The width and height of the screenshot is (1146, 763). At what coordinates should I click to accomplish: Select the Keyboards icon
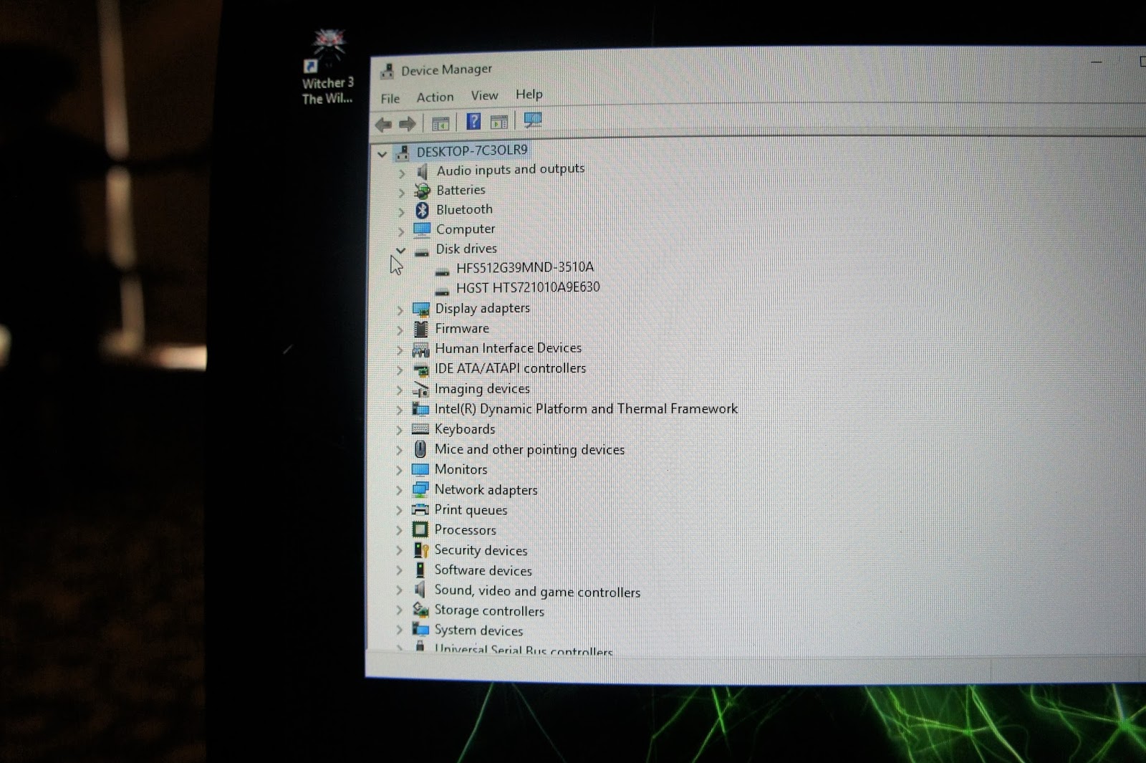(x=420, y=429)
